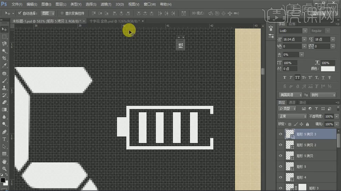Screen dimensions: 341x191
Task: Click the Strikethrough text style button
Action: tap(330, 77)
